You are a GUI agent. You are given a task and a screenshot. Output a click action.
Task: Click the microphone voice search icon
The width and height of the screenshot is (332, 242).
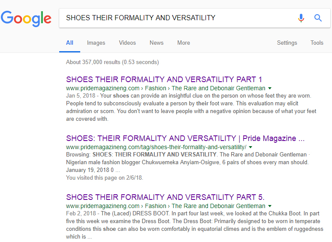(301, 18)
